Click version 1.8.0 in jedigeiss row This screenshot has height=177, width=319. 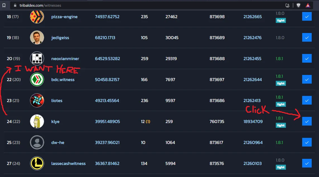(x=280, y=37)
